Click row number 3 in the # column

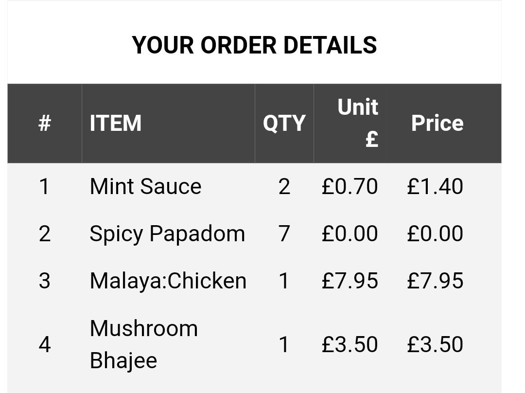coord(45,281)
